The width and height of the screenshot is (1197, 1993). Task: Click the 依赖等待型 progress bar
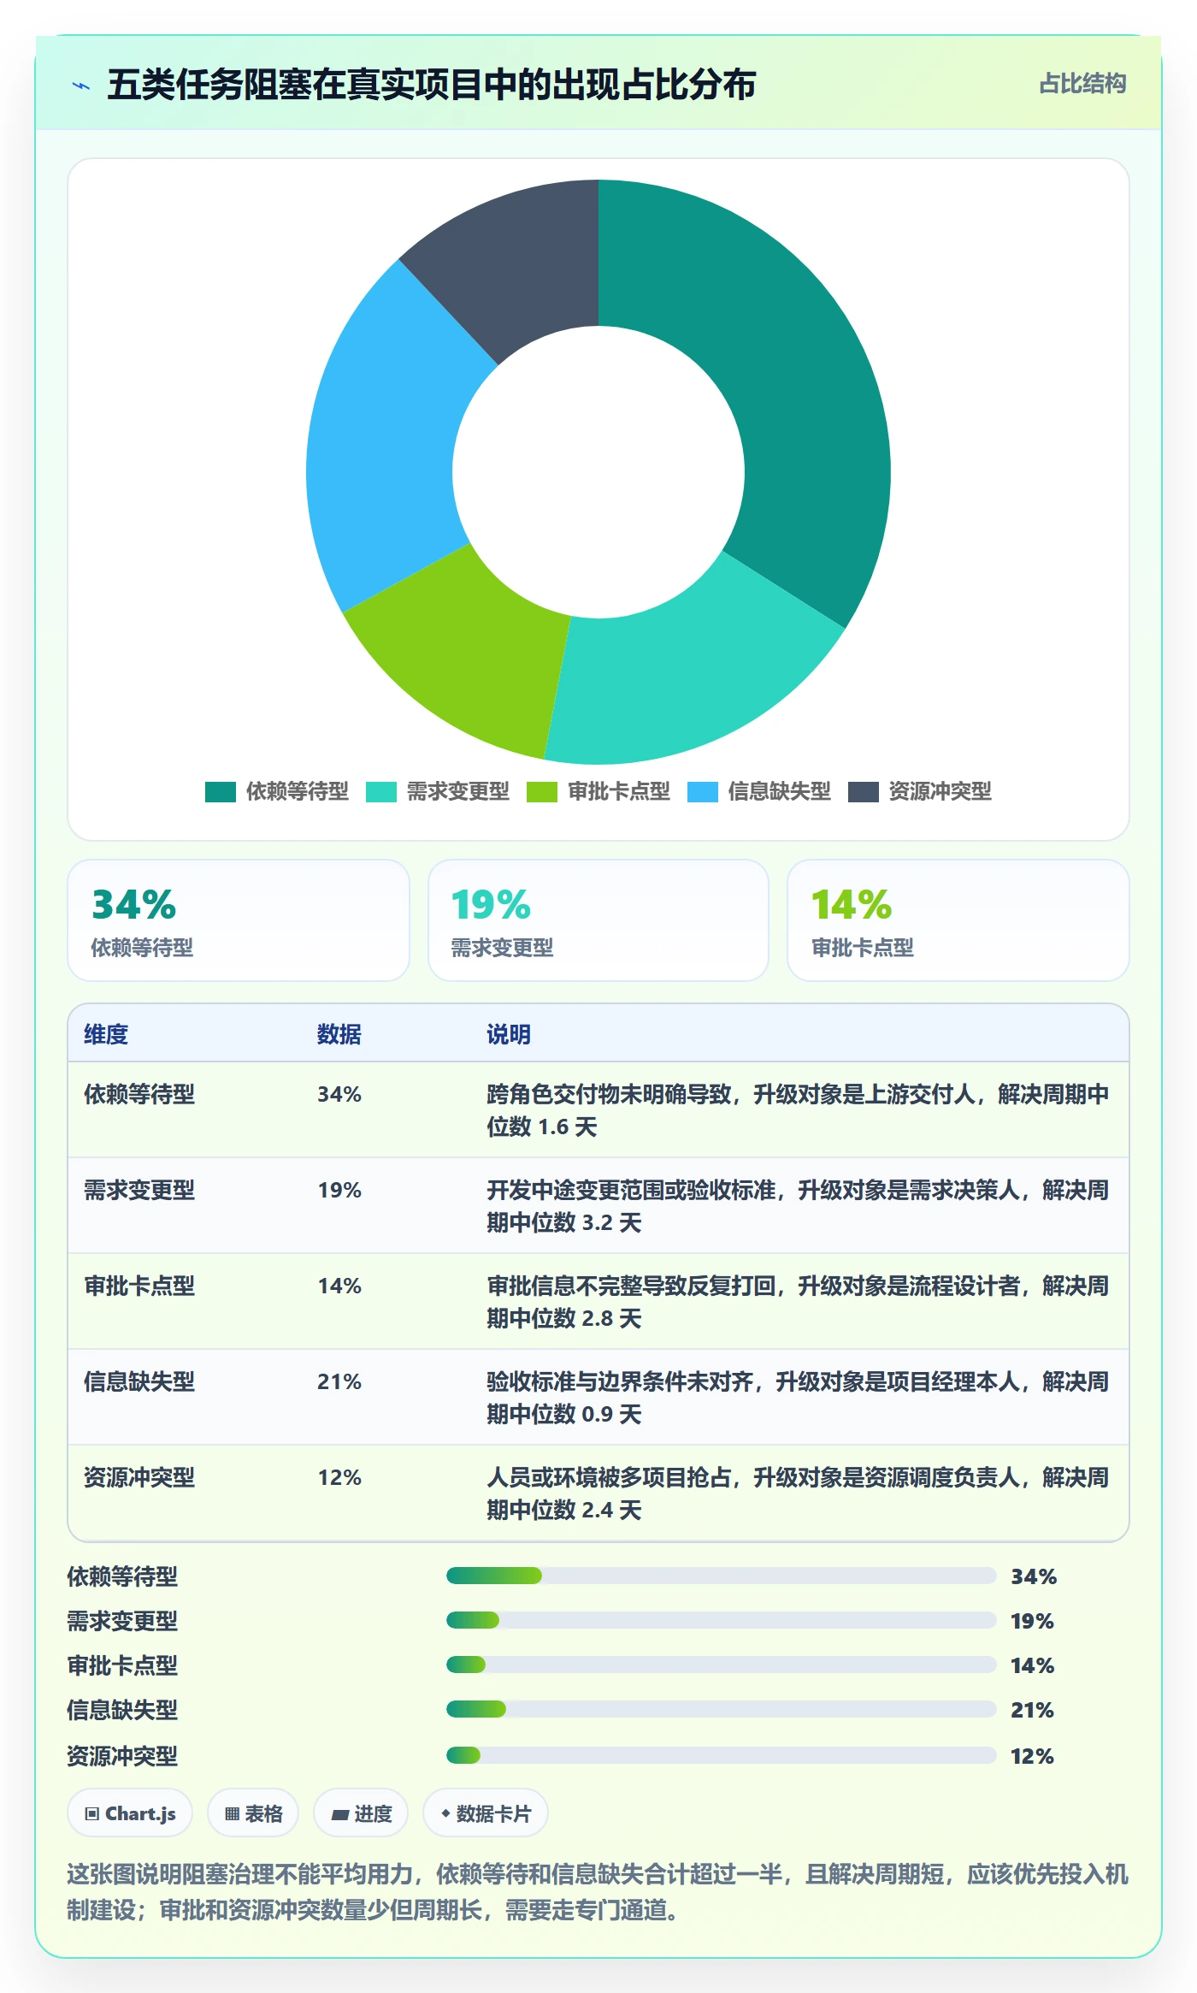coord(722,1576)
